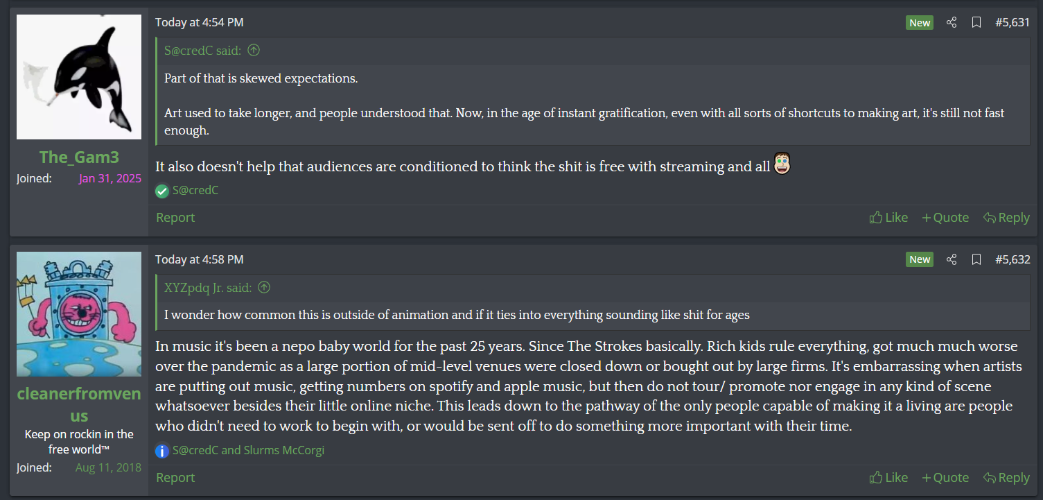Open The_Gam3 username profile link
1043x500 pixels.
pos(79,157)
